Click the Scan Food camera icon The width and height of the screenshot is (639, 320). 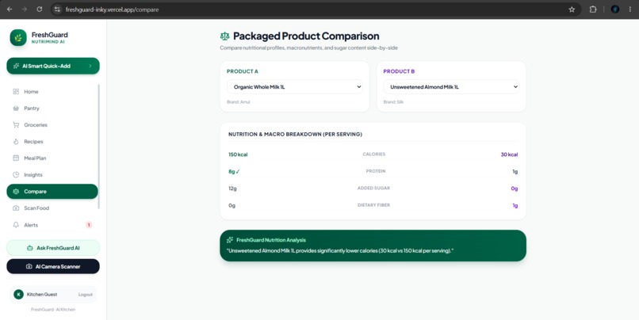pyautogui.click(x=16, y=208)
